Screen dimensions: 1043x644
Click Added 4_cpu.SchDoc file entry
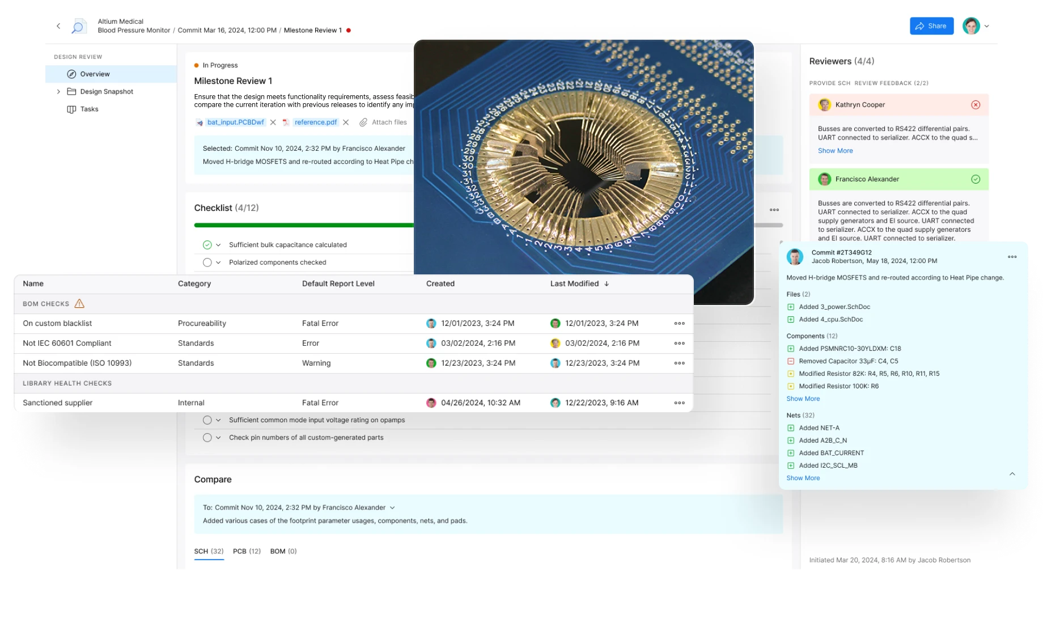click(825, 320)
